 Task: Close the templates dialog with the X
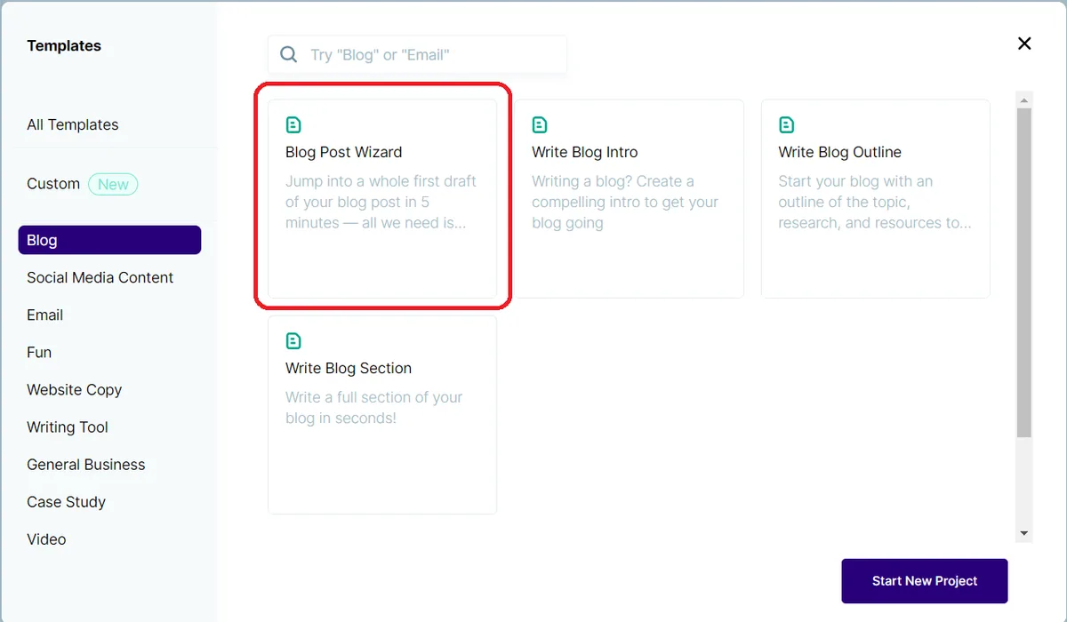[x=1024, y=44]
